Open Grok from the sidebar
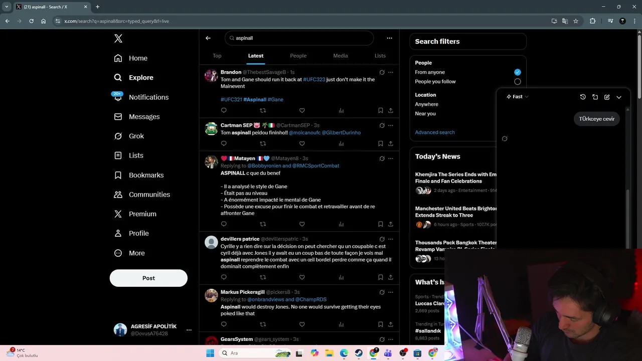 (129, 136)
